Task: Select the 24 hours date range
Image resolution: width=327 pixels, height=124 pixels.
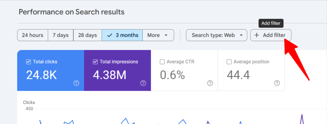Action: (x=32, y=35)
